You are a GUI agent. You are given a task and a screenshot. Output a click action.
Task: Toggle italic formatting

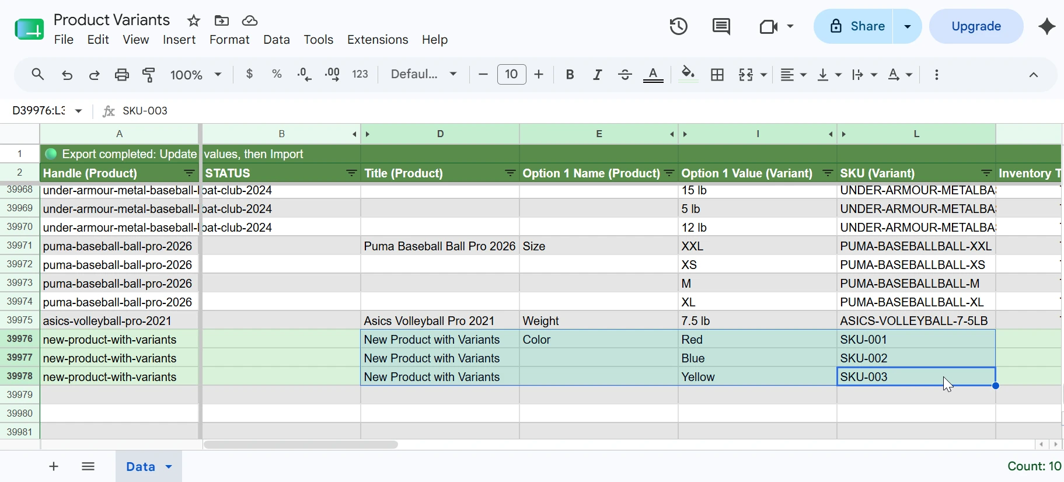click(x=598, y=75)
